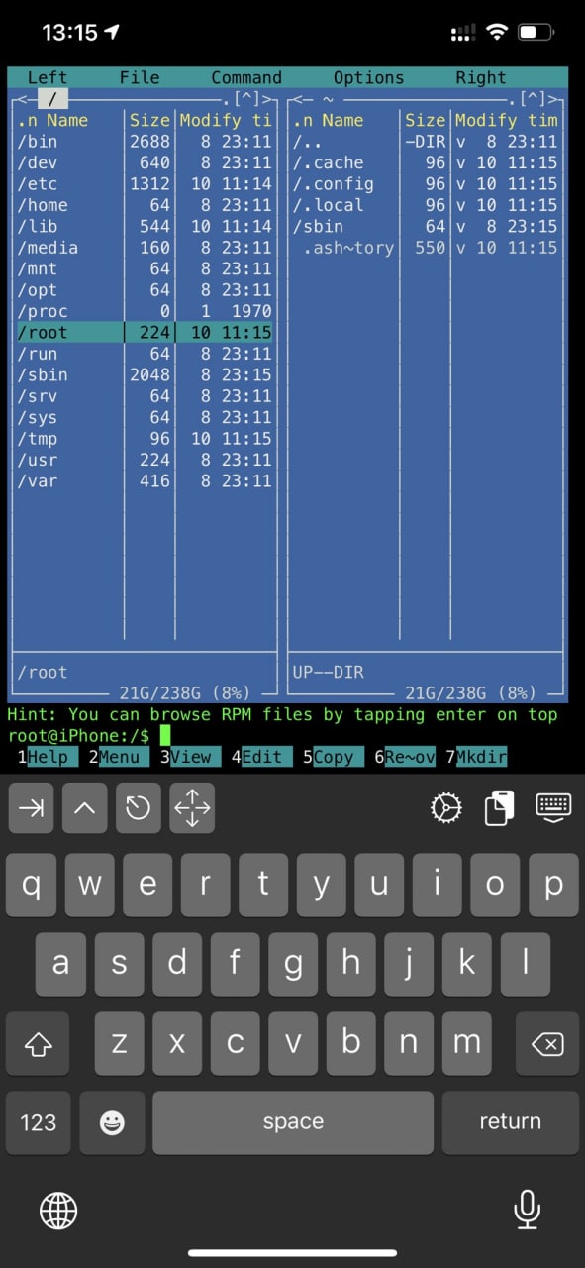Tap the Control caret key icon

(x=85, y=808)
